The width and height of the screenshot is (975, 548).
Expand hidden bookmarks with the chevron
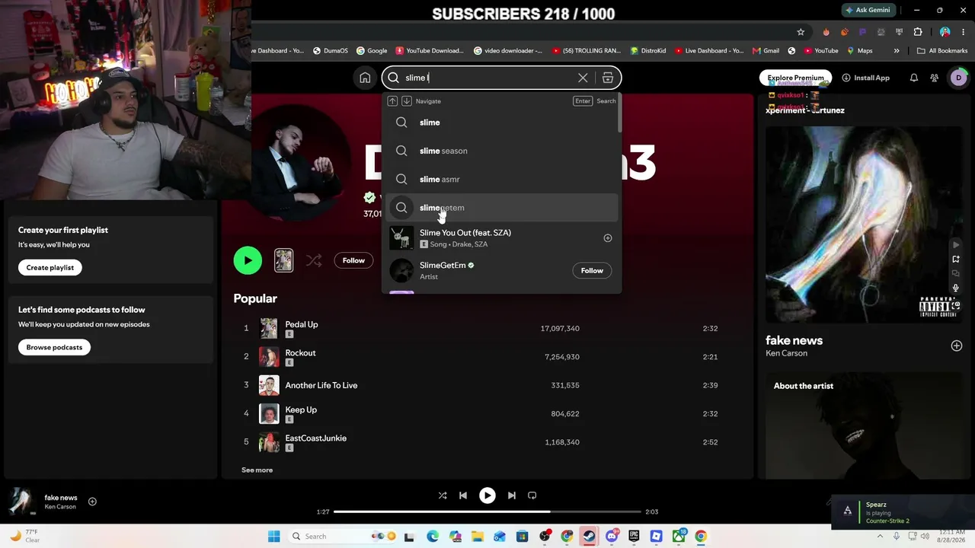point(897,51)
